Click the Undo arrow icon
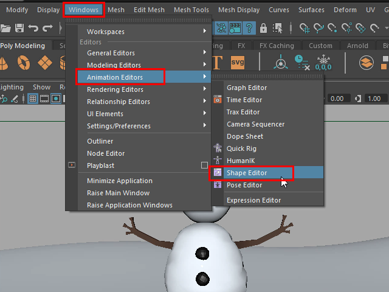Viewport: 389px width, 292px height. coord(33,28)
